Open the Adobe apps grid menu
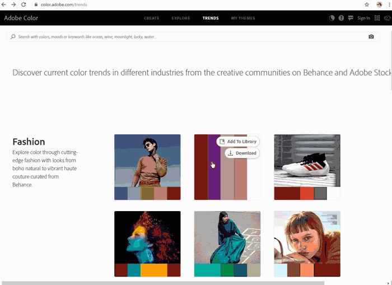This screenshot has width=392, height=285. [x=377, y=18]
